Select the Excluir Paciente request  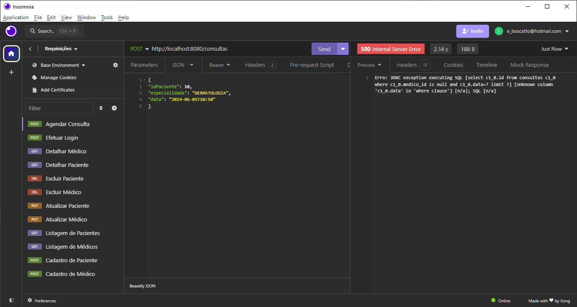[x=73, y=179]
